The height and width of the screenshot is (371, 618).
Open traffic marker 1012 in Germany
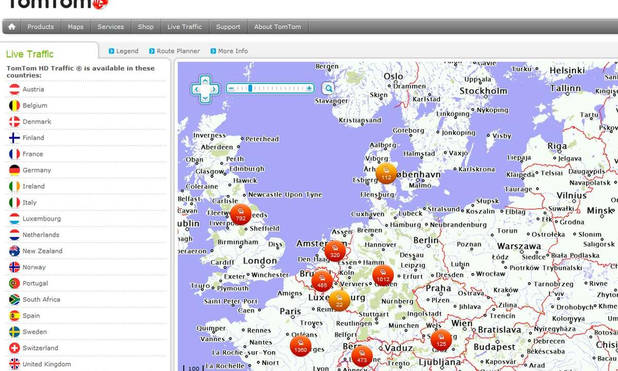[383, 276]
